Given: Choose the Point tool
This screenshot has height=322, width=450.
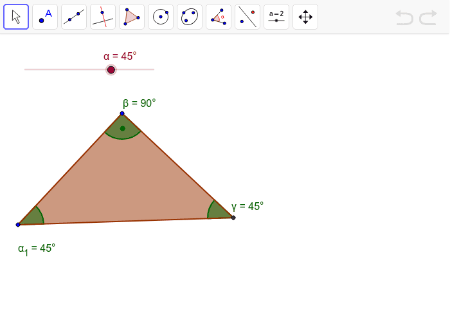Looking at the screenshot, I should (x=45, y=17).
